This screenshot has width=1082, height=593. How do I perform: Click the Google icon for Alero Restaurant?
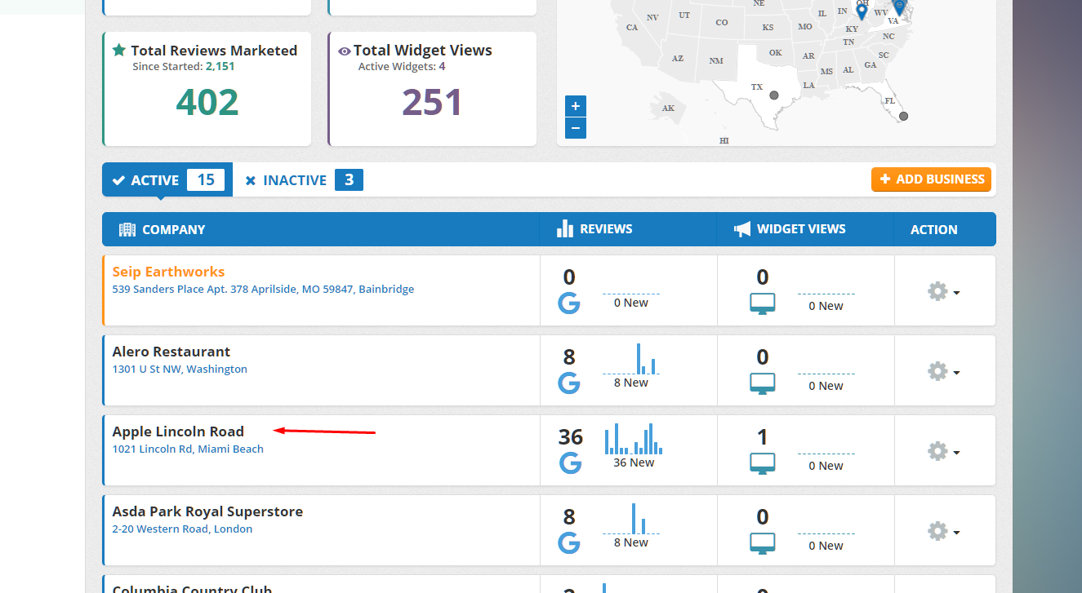(569, 383)
